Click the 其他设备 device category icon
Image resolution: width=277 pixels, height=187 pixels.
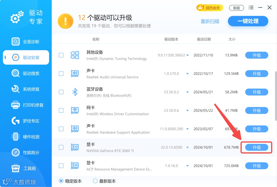click(75, 55)
